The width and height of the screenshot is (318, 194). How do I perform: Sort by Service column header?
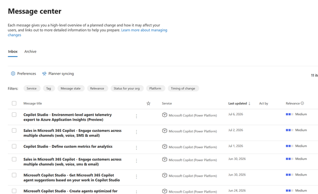(x=167, y=104)
